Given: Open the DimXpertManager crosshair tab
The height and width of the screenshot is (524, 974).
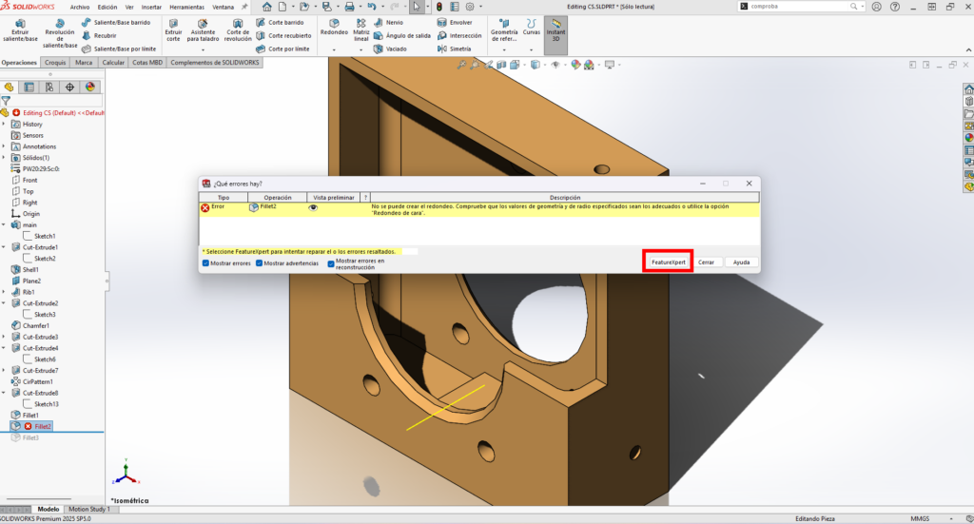Looking at the screenshot, I should (69, 87).
